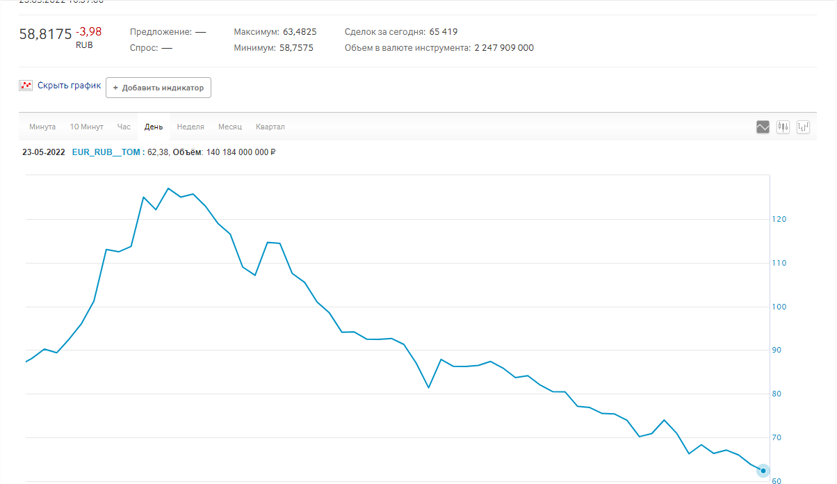This screenshot has height=484, width=837.
Task: Click the Сделок за сегодня count
Action: pyautogui.click(x=444, y=32)
